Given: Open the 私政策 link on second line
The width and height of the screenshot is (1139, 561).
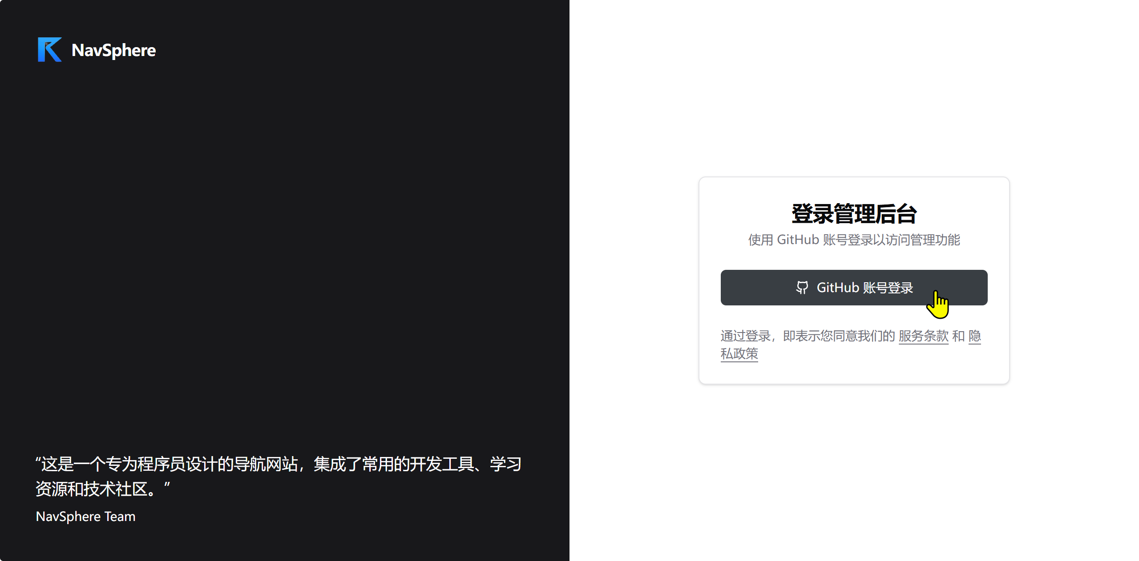Looking at the screenshot, I should pos(739,354).
